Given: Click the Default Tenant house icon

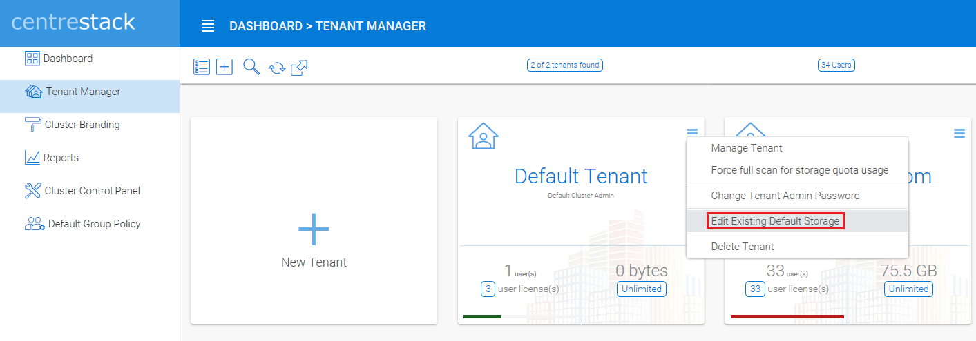Looking at the screenshot, I should [x=484, y=136].
